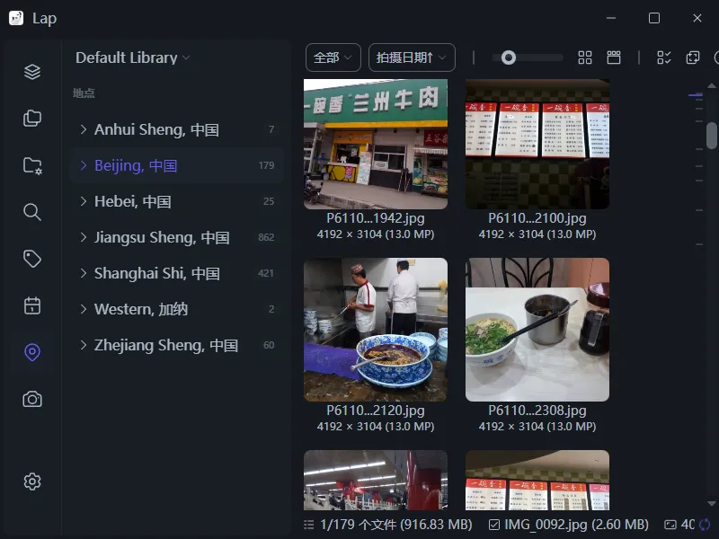719x539 pixels.
Task: Open the P6110...2100.jpg menu boards thumbnail
Action: click(x=537, y=144)
